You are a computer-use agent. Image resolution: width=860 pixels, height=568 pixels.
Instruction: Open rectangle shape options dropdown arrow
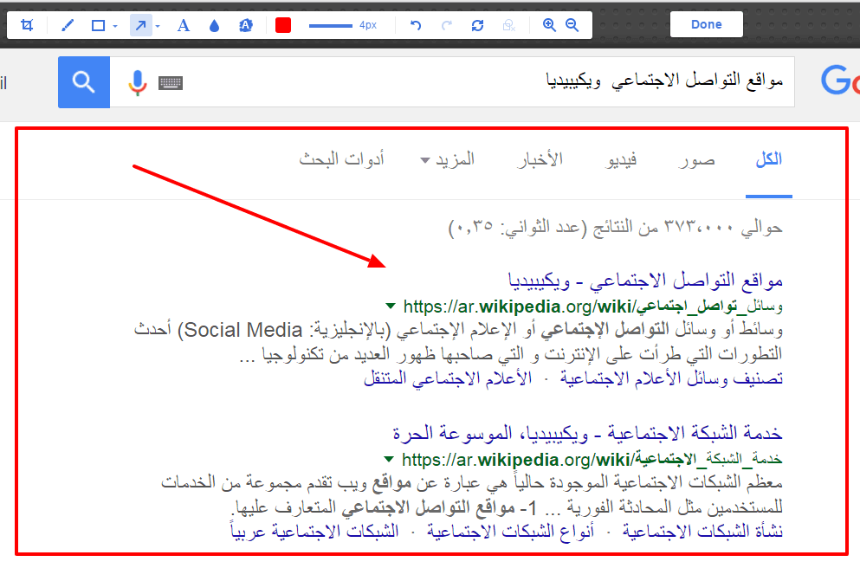115,26
